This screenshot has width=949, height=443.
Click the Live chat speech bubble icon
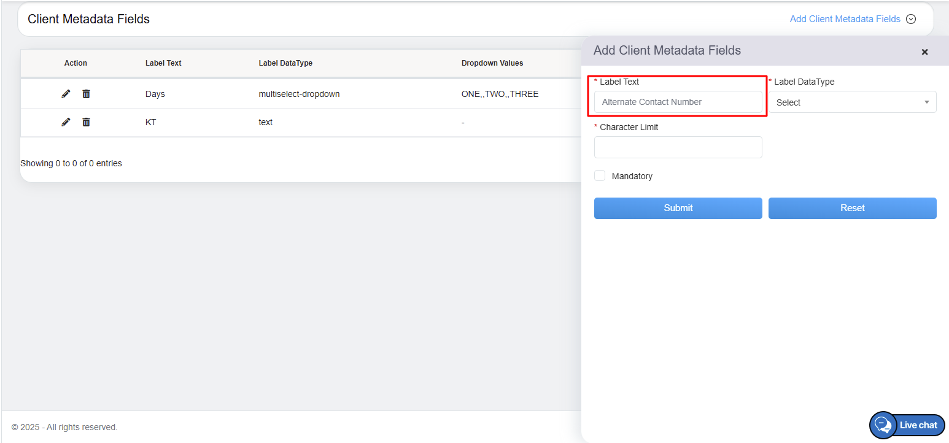883,425
